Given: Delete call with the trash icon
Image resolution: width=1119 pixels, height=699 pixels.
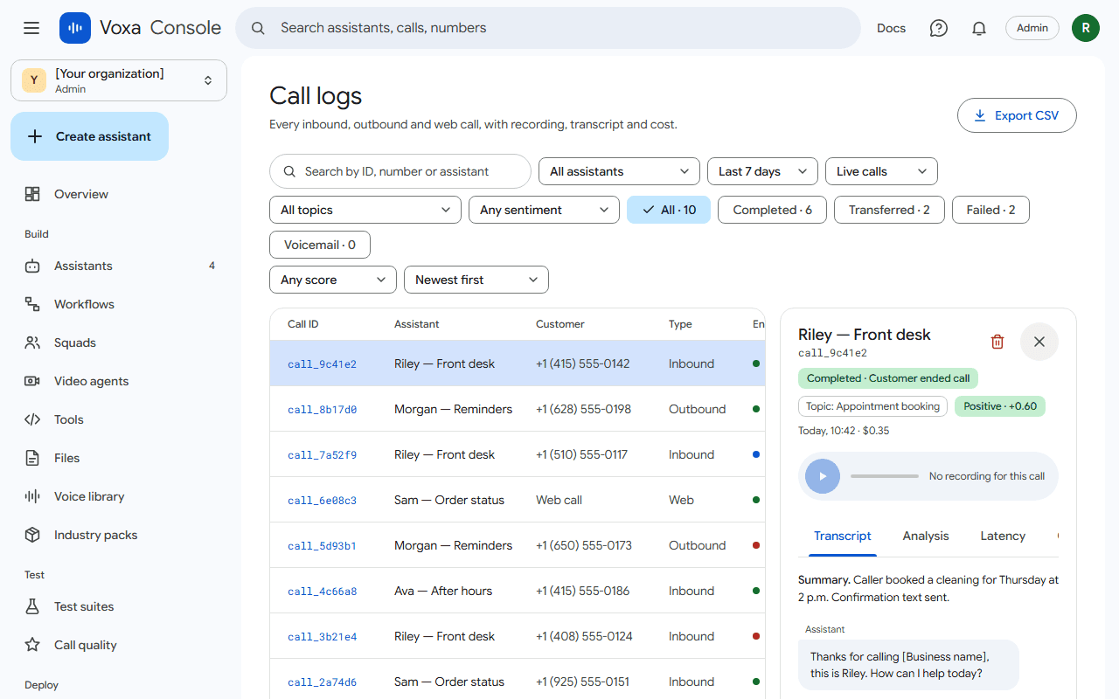Looking at the screenshot, I should coord(997,342).
